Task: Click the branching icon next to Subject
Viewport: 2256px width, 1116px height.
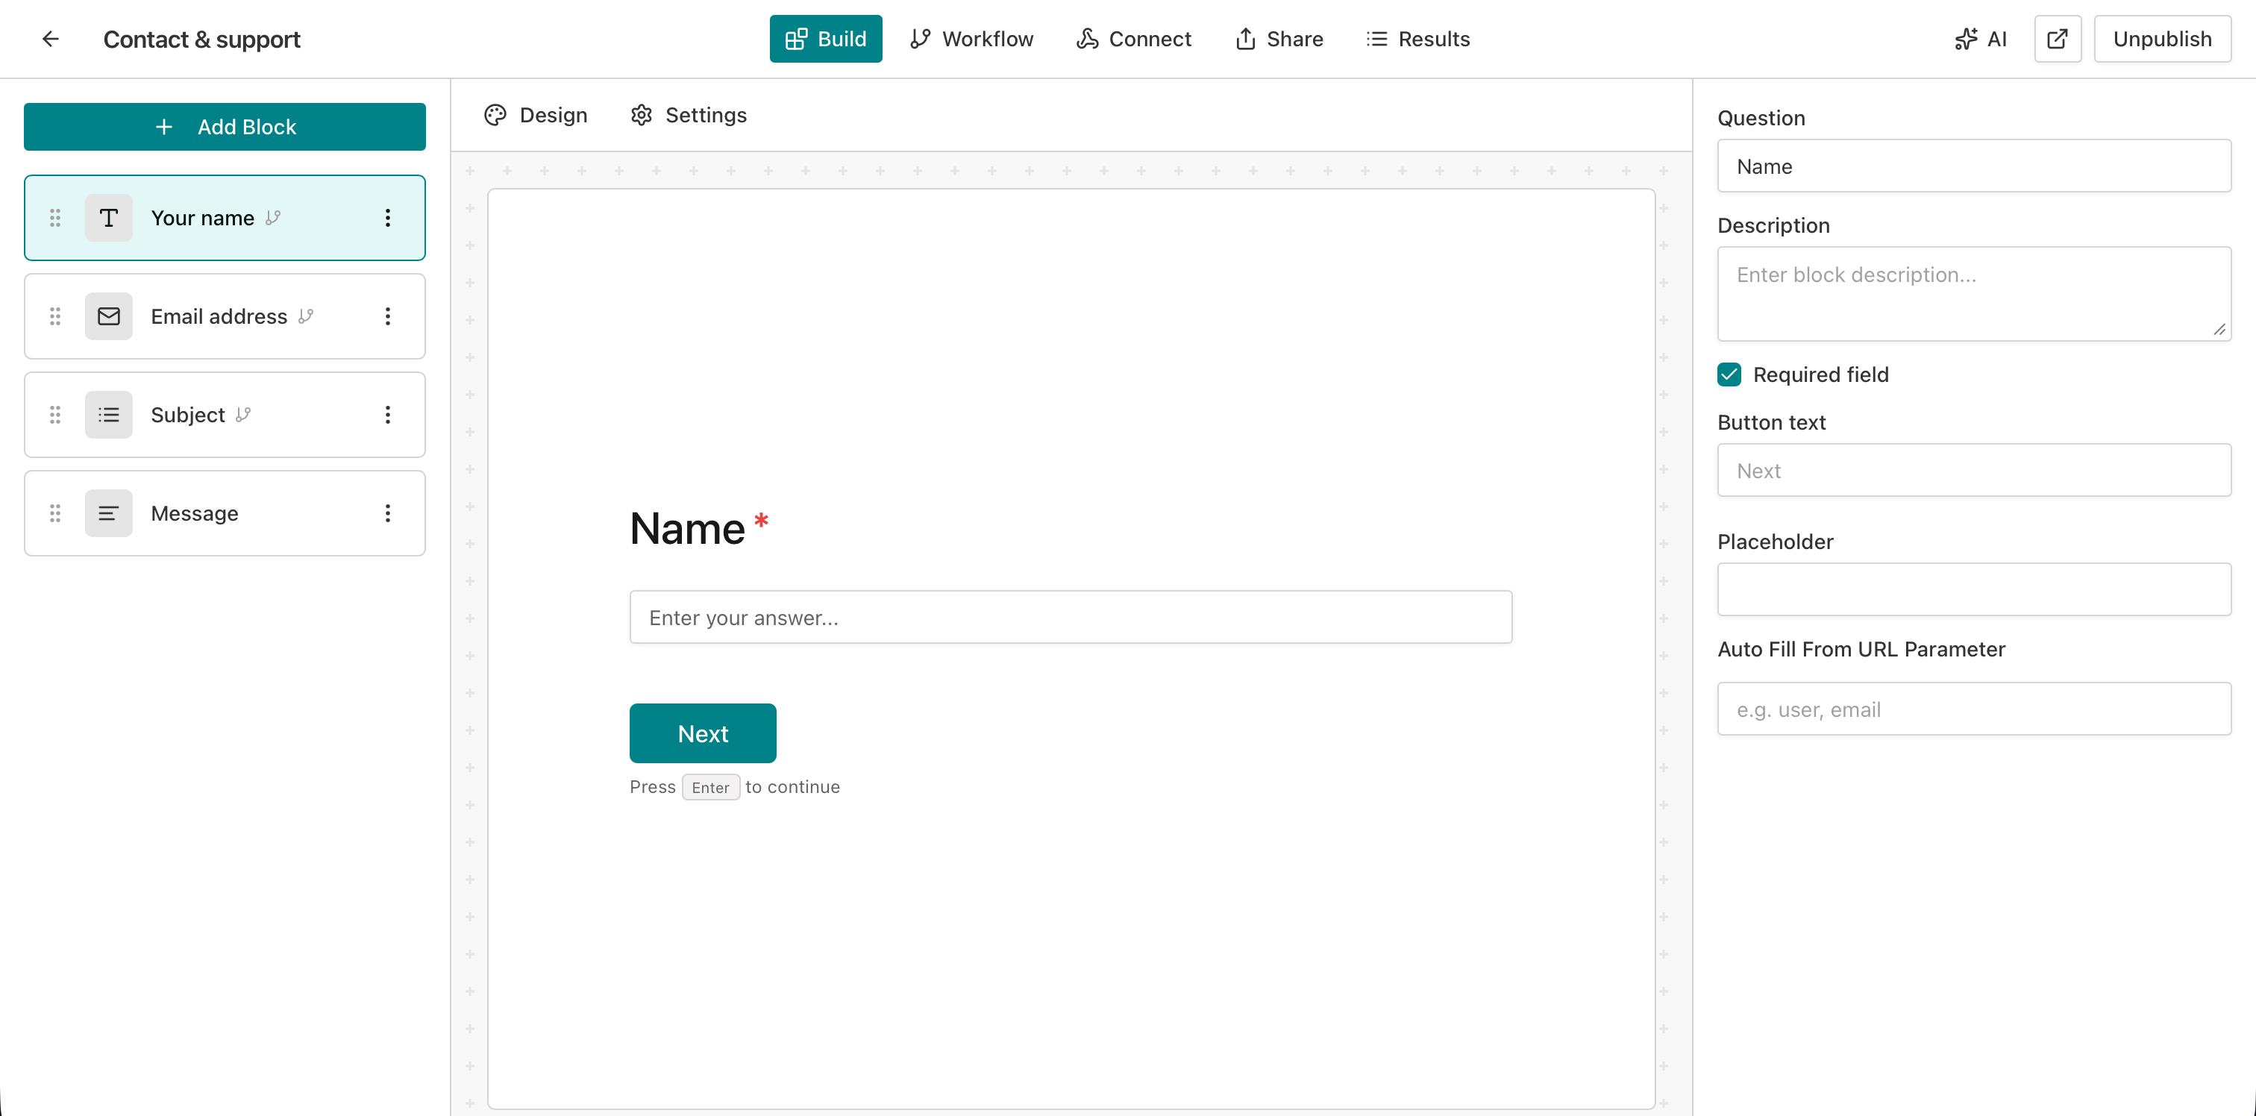Action: coord(242,414)
